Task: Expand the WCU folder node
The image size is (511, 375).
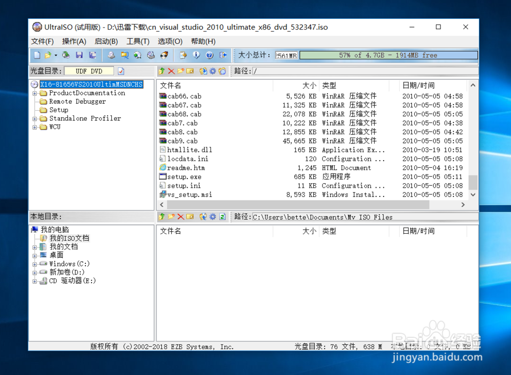Action: point(35,127)
